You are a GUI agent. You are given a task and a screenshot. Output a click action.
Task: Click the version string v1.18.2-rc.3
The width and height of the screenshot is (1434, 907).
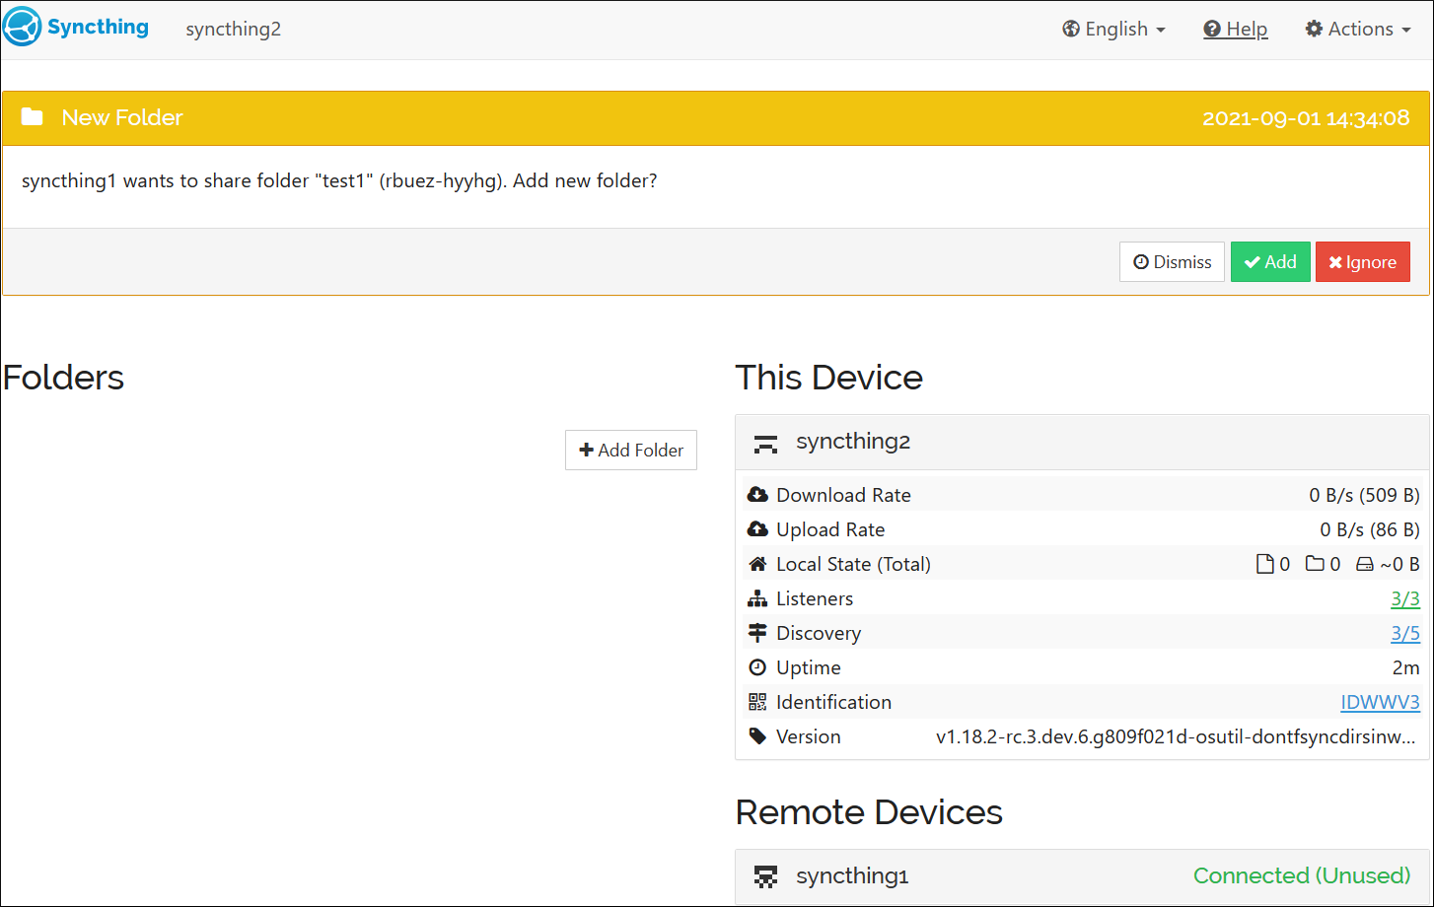[1176, 736]
